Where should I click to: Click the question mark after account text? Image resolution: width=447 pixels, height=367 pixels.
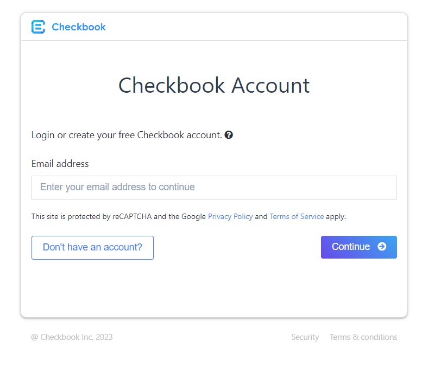click(x=229, y=134)
